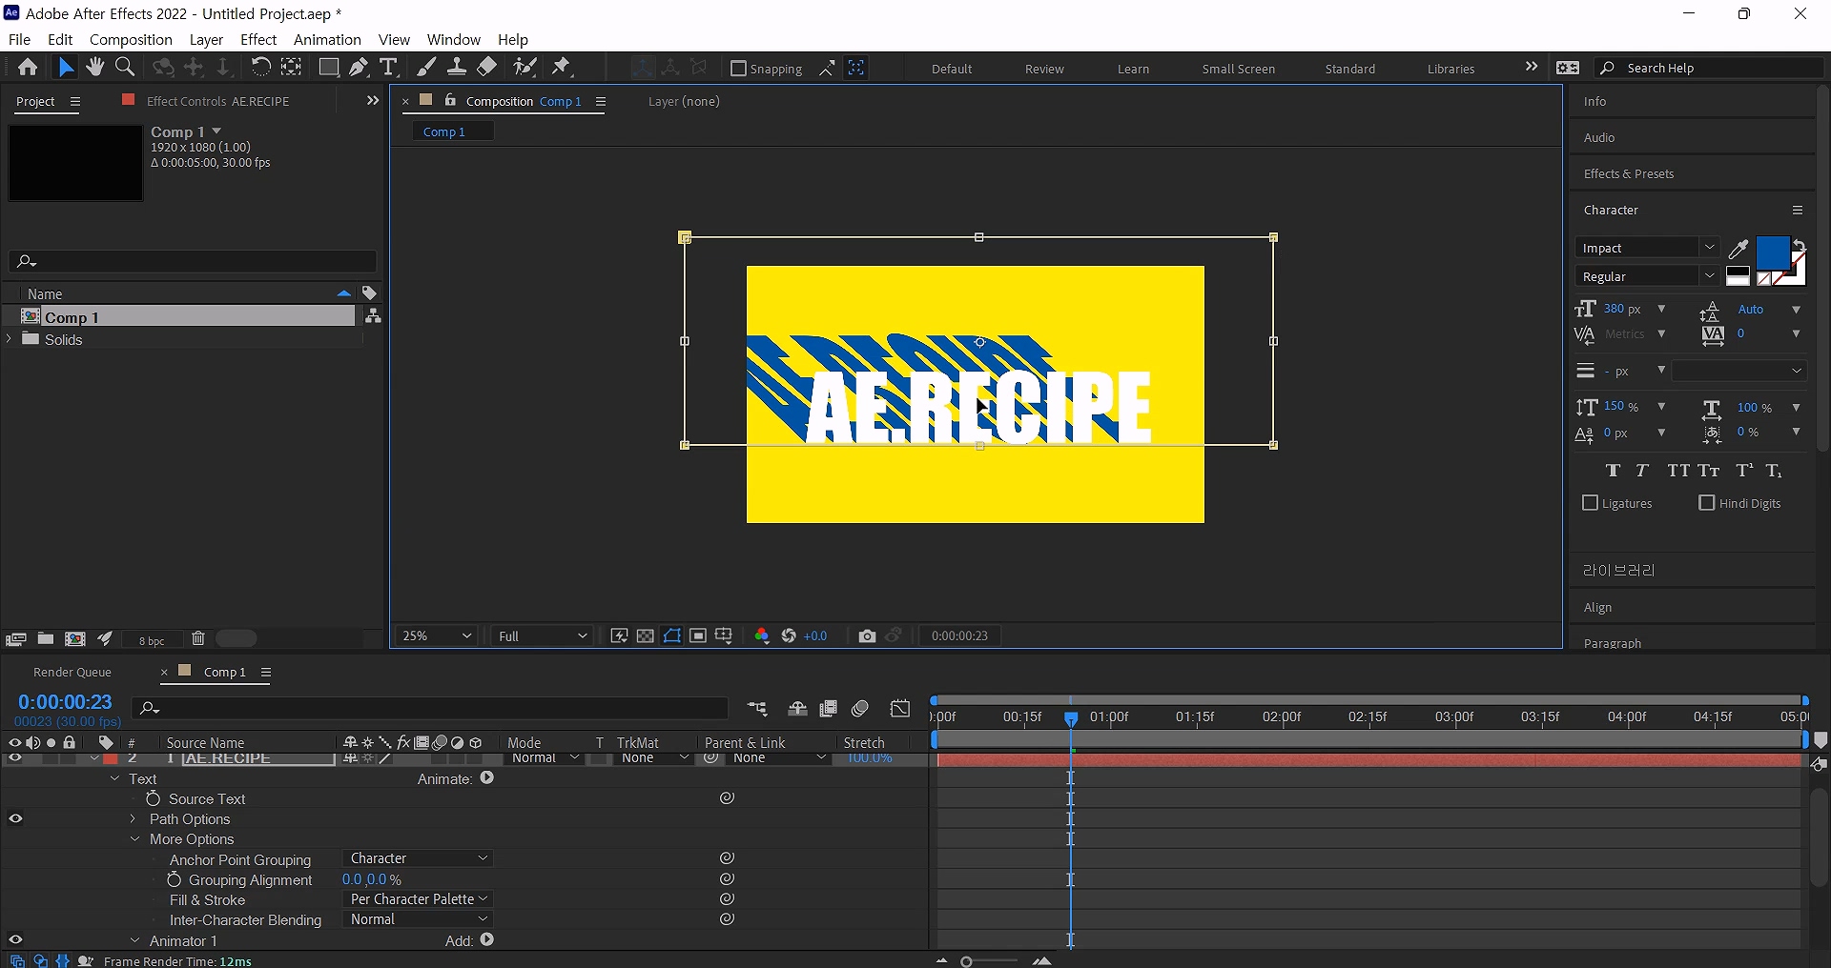1831x968 pixels.
Task: Open Effects & Presets panel
Action: [x=1629, y=173]
